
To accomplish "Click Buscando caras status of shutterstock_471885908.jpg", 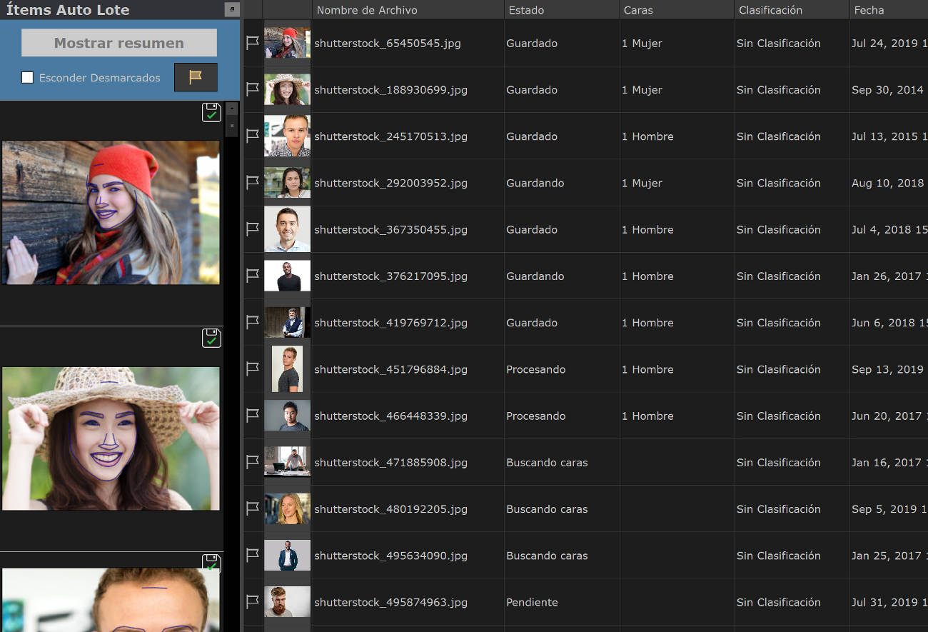I will [x=547, y=462].
